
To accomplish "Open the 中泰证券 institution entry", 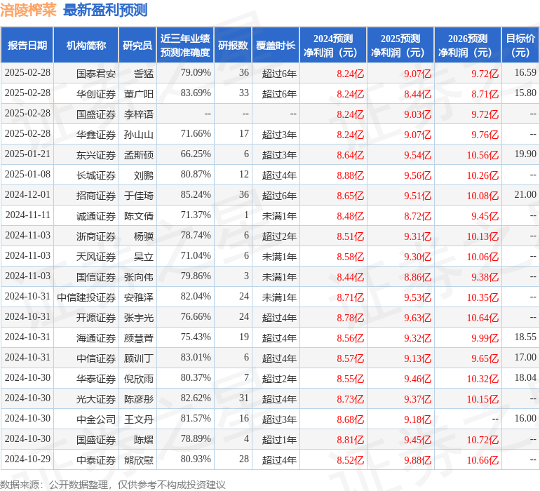I will pyautogui.click(x=96, y=460).
